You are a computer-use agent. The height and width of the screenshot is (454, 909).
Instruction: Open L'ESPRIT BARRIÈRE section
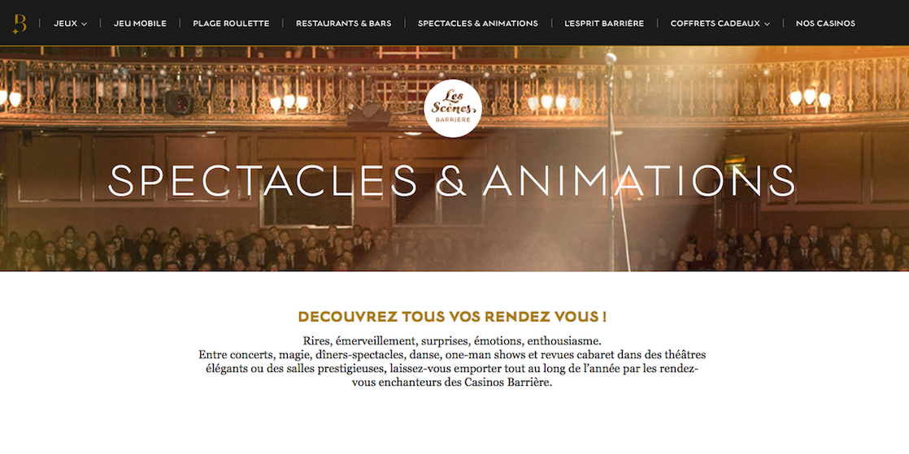coord(604,24)
